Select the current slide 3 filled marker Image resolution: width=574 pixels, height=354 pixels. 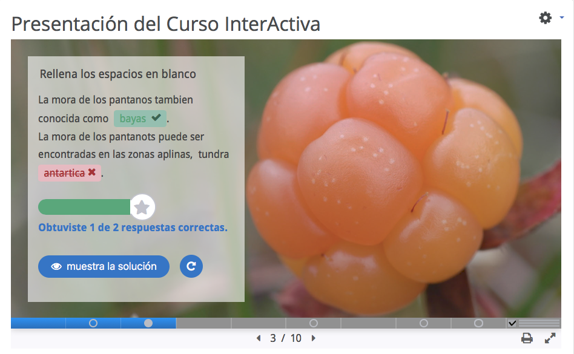pos(148,323)
